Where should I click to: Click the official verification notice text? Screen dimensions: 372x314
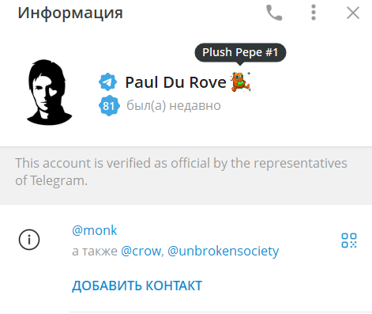[181, 172]
